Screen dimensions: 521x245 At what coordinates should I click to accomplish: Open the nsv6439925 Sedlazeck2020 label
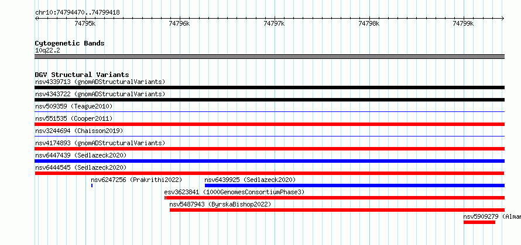point(250,180)
